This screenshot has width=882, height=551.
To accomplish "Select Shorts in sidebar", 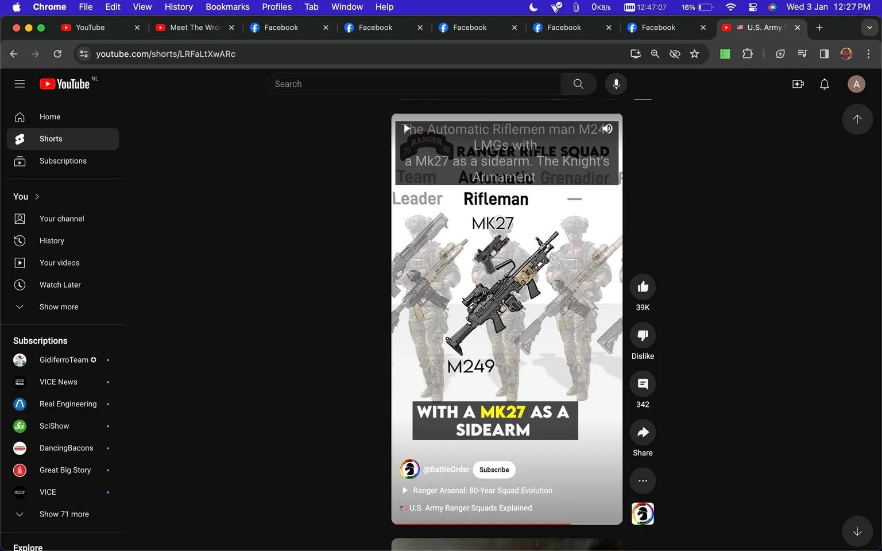I will [x=63, y=139].
